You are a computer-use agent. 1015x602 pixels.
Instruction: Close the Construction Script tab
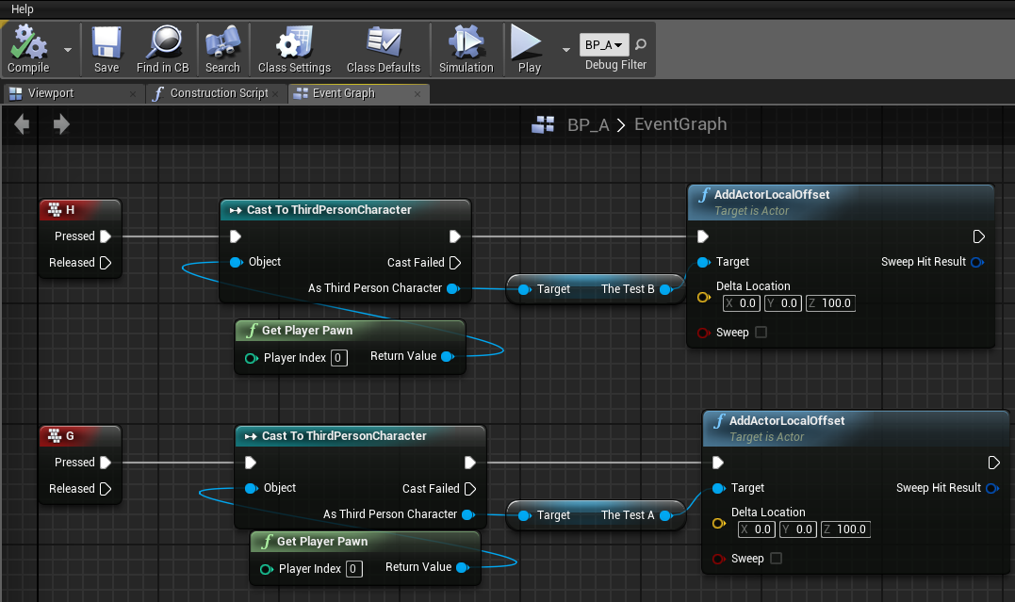275,94
